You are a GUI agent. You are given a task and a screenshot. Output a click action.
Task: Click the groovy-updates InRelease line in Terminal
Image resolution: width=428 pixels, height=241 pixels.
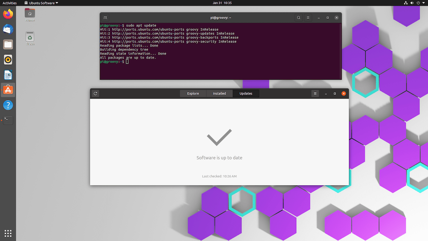pyautogui.click(x=167, y=33)
